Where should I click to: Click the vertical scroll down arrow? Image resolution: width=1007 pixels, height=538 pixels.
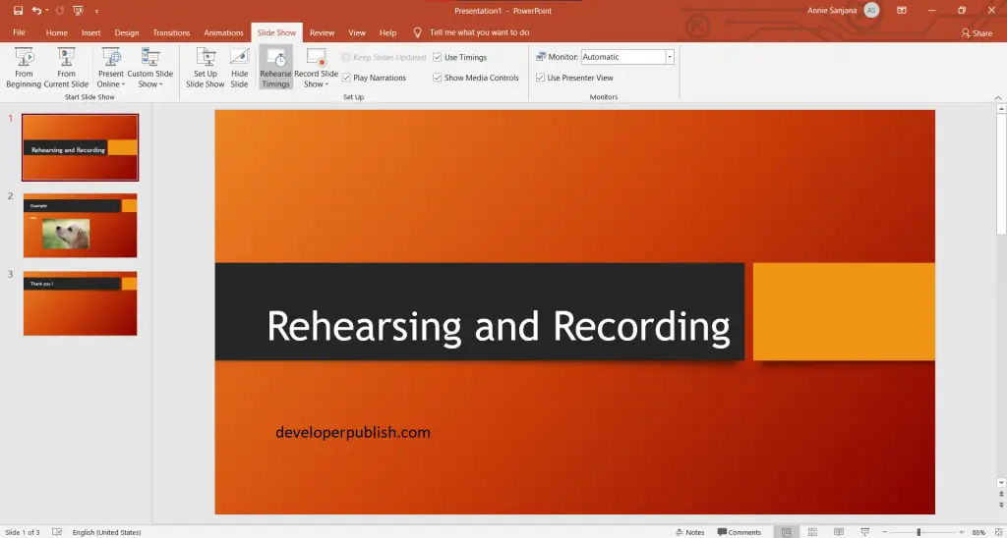coord(1001,482)
